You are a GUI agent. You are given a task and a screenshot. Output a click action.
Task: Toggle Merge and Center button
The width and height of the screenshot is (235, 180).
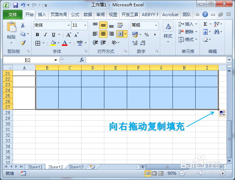[x=120, y=34]
